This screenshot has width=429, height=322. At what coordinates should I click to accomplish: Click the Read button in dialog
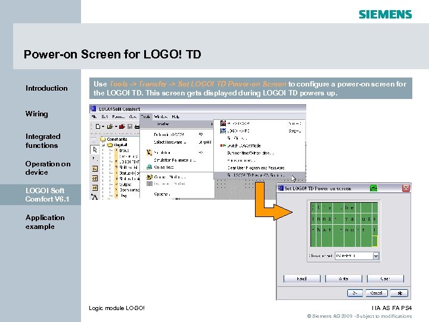coord(301,278)
